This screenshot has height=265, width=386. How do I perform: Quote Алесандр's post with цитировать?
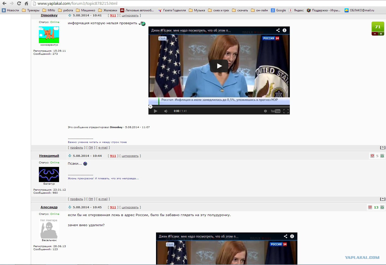(x=130, y=208)
